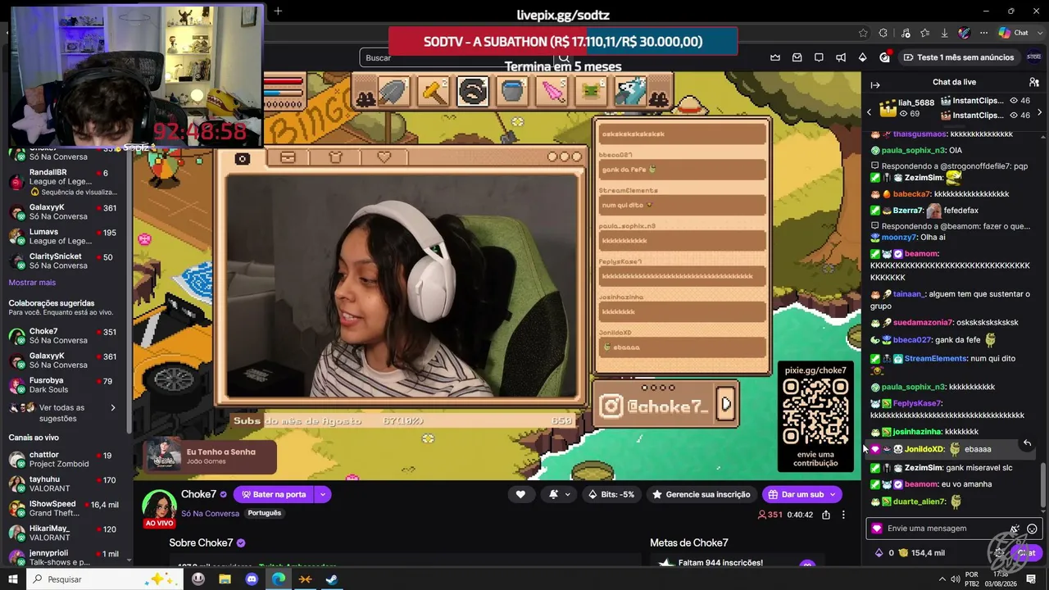Image resolution: width=1049 pixels, height=590 pixels.
Task: Click Teste 1 mês sem anúncios
Action: click(959, 57)
